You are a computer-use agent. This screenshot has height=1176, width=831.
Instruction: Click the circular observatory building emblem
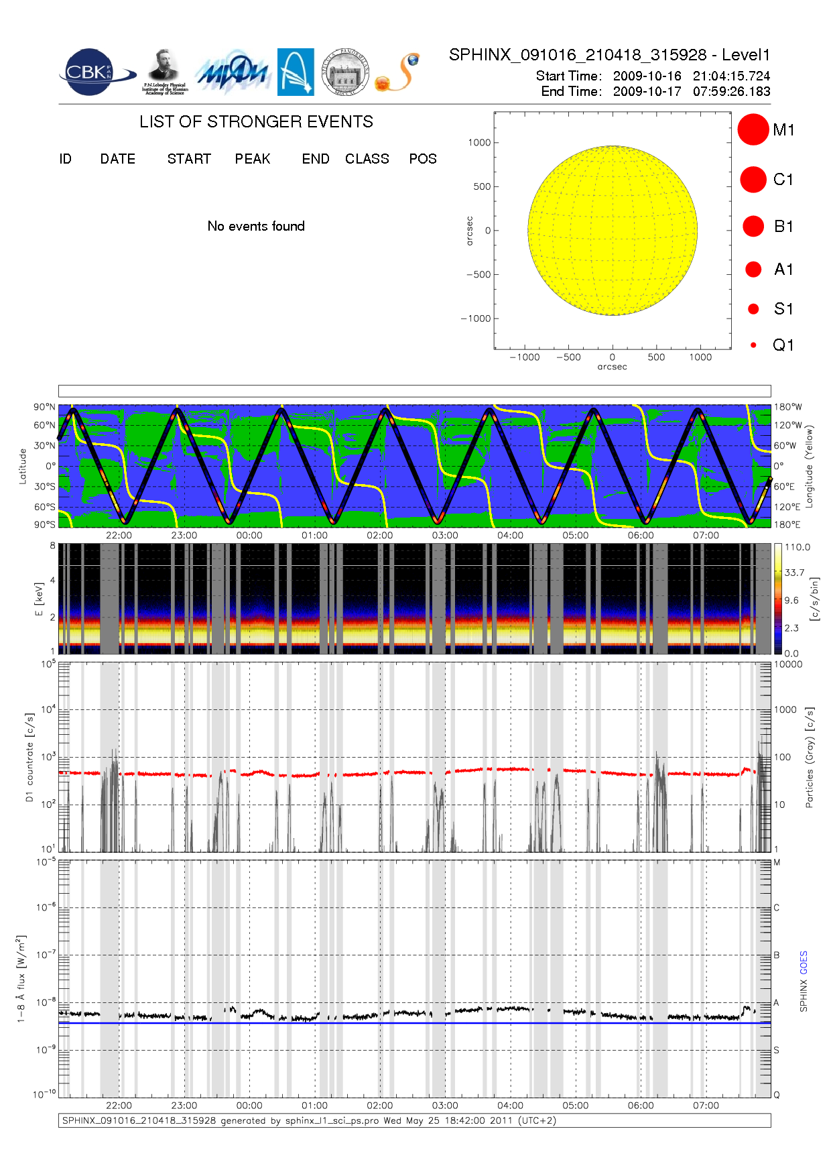pos(345,72)
